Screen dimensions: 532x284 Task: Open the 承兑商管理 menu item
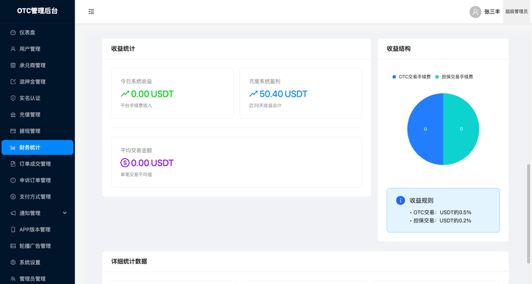pos(37,65)
